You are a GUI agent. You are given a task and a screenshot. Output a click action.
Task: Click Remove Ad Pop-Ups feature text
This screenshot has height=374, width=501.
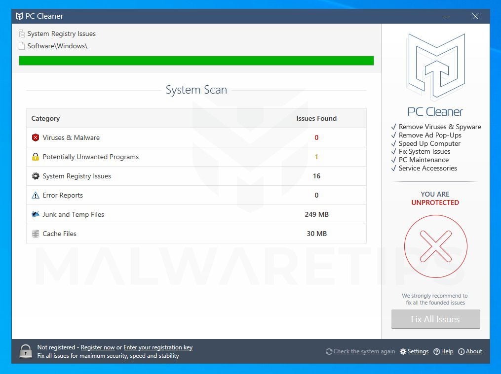[x=430, y=135]
